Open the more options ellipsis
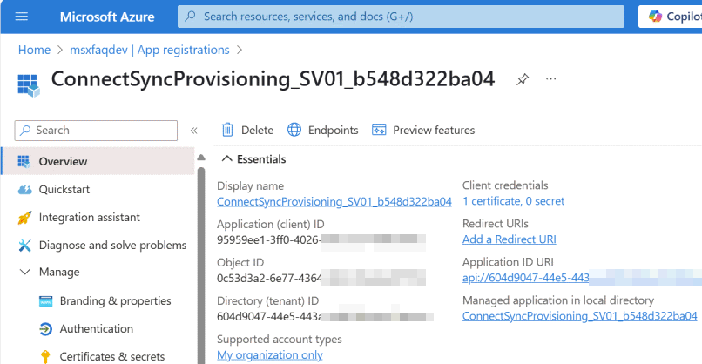 [x=551, y=79]
